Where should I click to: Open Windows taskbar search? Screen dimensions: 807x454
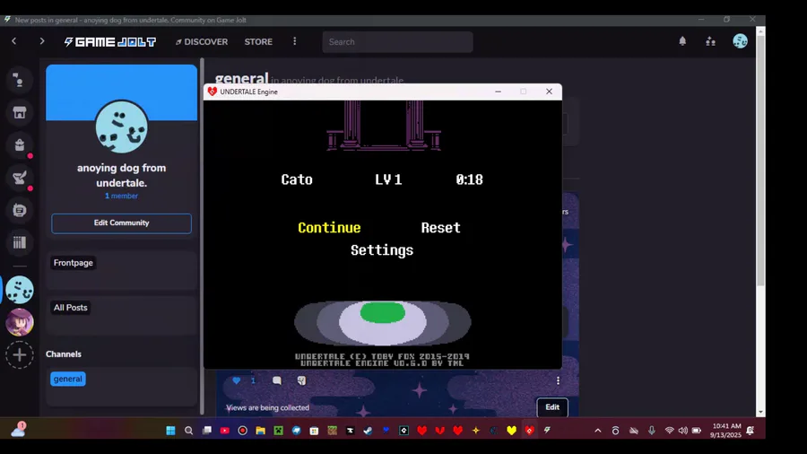pos(188,431)
